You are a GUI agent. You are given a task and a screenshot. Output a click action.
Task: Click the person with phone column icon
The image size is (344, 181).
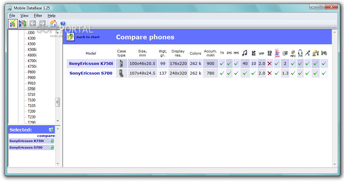pos(316,53)
